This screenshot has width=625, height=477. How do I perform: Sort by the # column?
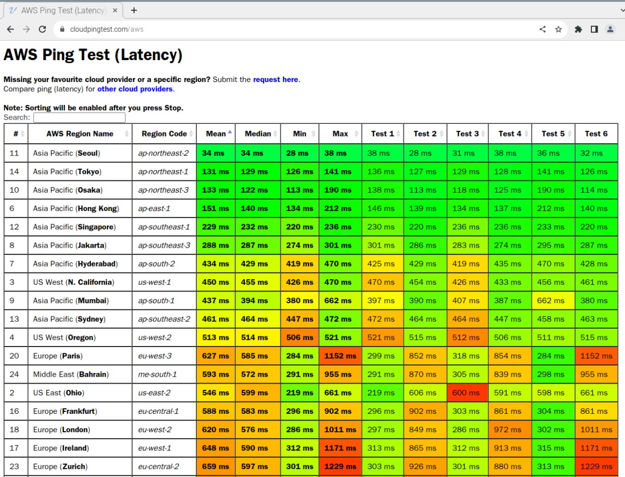click(16, 134)
